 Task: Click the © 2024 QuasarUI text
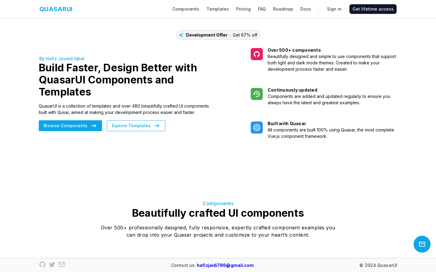click(x=378, y=265)
